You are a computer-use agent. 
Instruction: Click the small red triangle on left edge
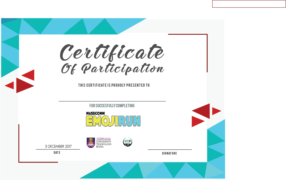pos(10,85)
